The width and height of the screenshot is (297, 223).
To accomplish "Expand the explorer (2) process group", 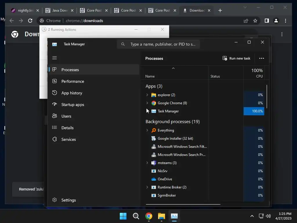I will pos(147,95).
